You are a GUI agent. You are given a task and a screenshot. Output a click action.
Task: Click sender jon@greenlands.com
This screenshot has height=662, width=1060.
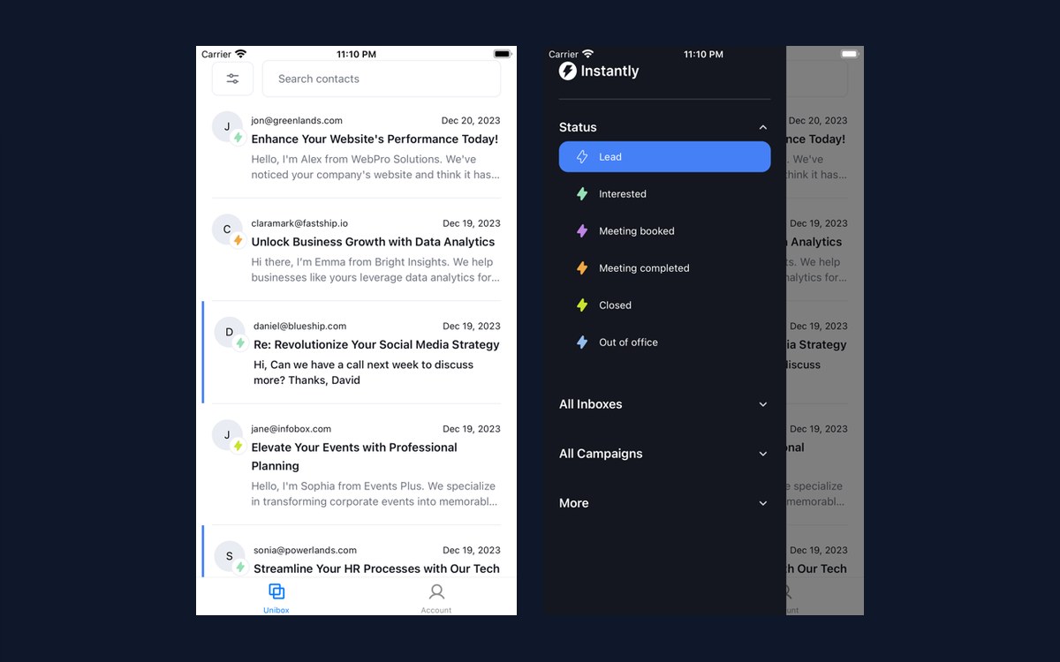[x=297, y=121]
